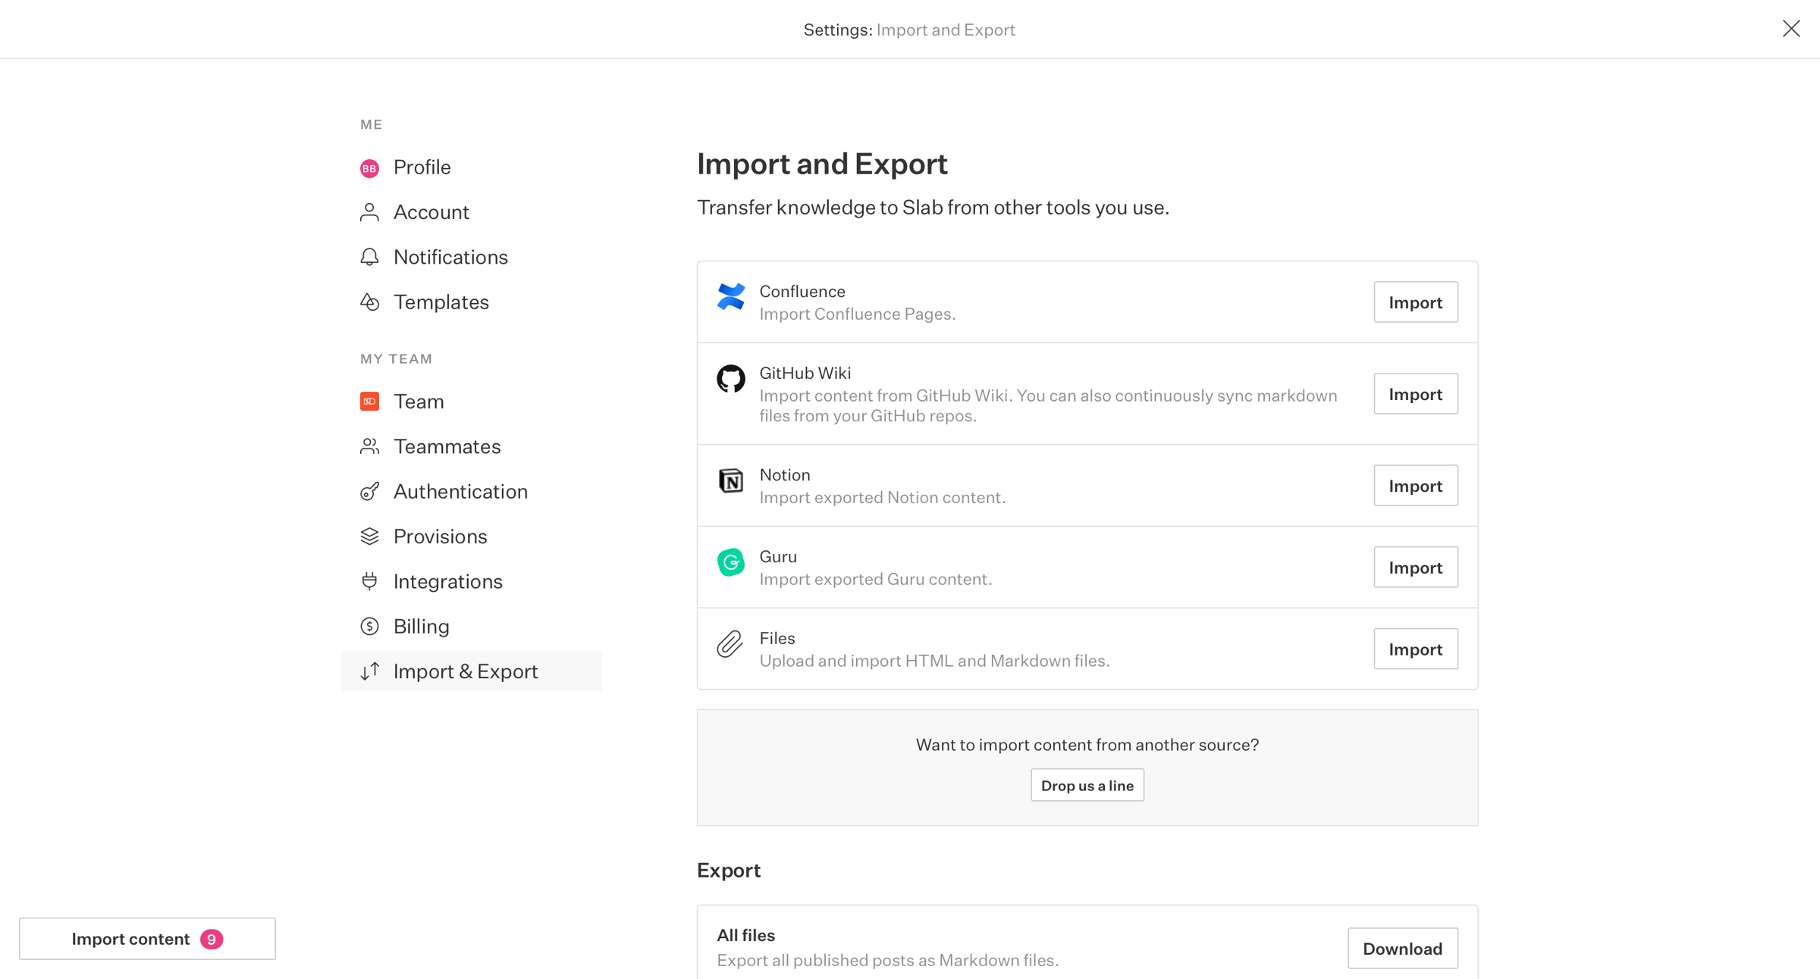The image size is (1820, 979).
Task: Click Import button for Notion
Action: tap(1415, 485)
